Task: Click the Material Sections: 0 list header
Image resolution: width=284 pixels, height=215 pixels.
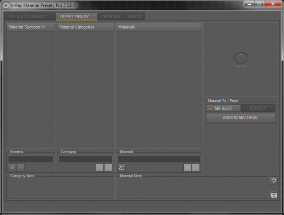Action: [x=31, y=27]
